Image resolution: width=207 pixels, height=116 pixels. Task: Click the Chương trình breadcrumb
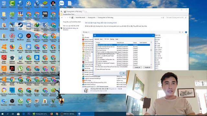pos(91,17)
